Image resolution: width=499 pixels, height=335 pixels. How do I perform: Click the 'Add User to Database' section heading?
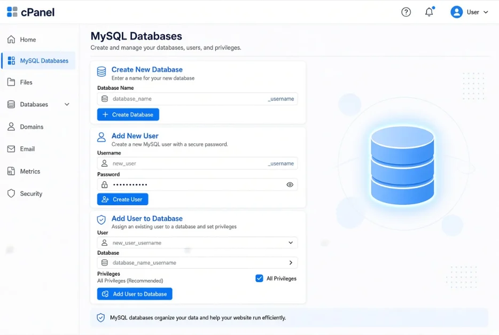coord(147,219)
